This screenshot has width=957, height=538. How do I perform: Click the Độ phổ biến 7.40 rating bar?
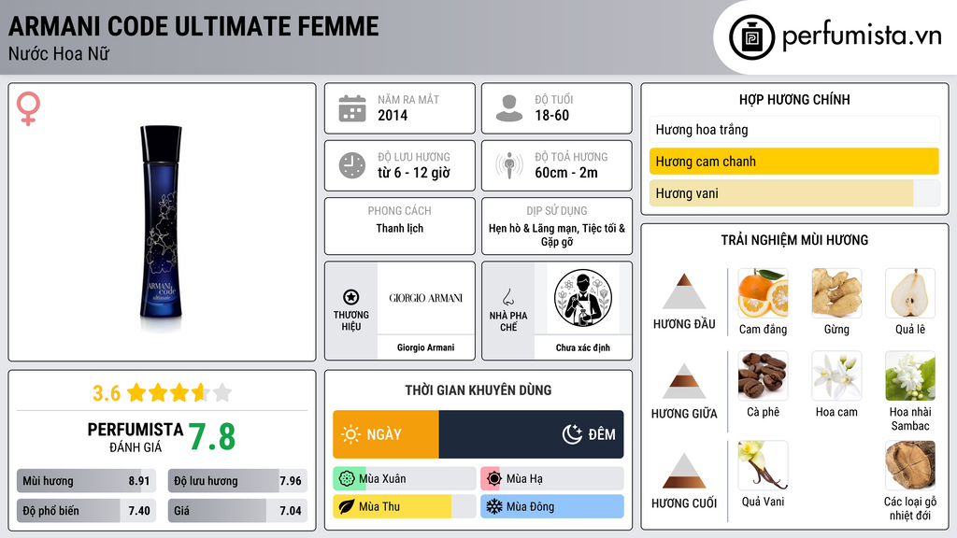(x=87, y=511)
